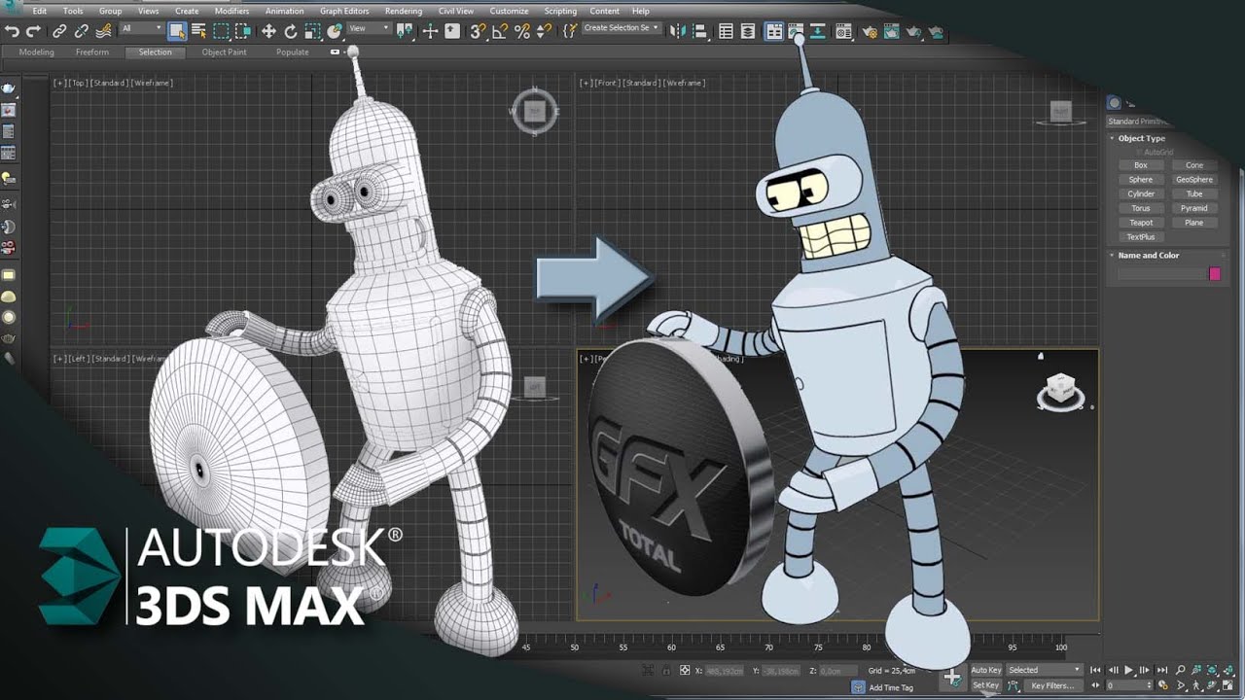Jump to the end frame

1162,670
